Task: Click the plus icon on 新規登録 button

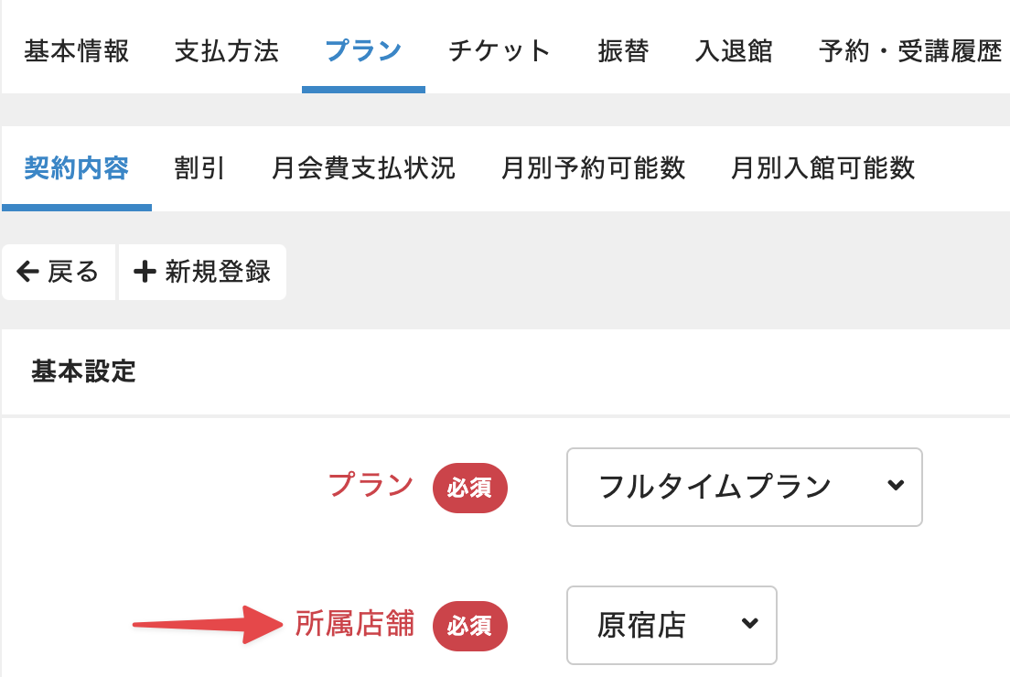Action: [143, 272]
